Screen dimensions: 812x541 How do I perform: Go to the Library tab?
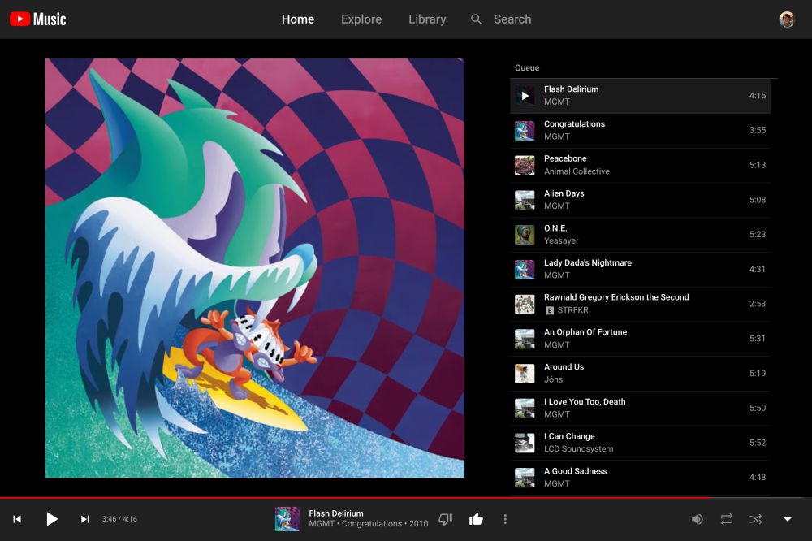point(427,19)
